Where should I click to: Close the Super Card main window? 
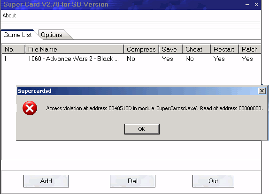tap(256, 5)
